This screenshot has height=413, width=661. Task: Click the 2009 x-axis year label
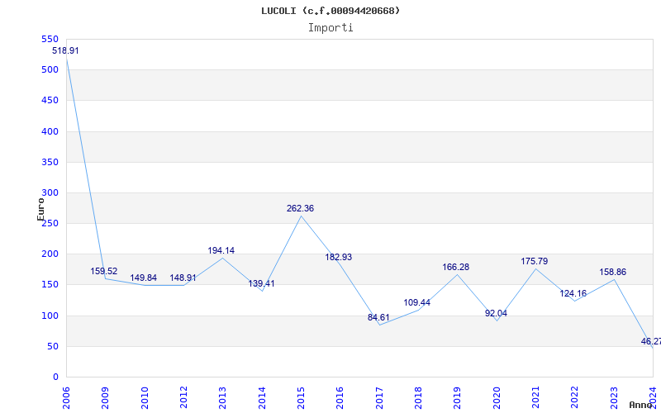pyautogui.click(x=106, y=398)
